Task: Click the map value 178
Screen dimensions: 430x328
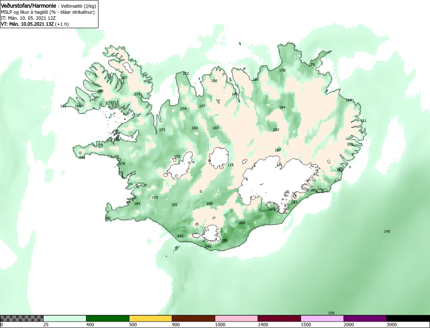Action: [x=282, y=70]
